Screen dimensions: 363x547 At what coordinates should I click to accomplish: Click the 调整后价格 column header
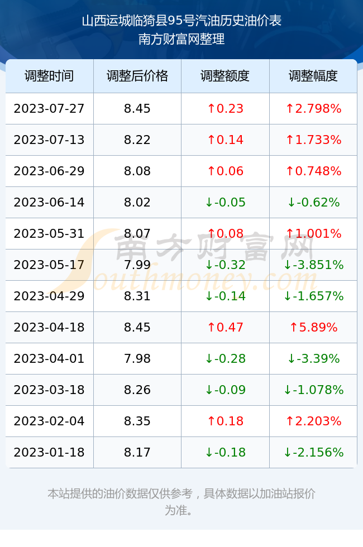coord(137,76)
